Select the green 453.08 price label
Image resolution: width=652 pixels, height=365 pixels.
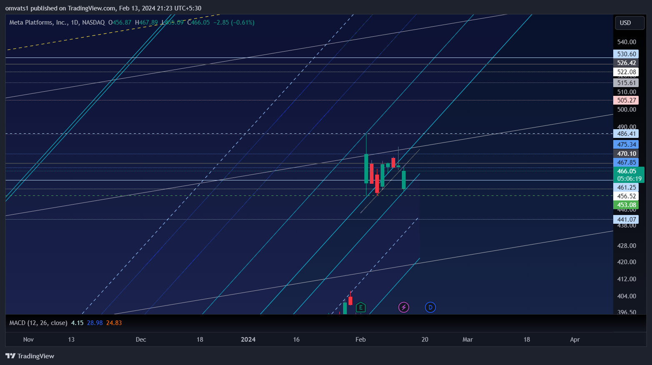pyautogui.click(x=626, y=205)
